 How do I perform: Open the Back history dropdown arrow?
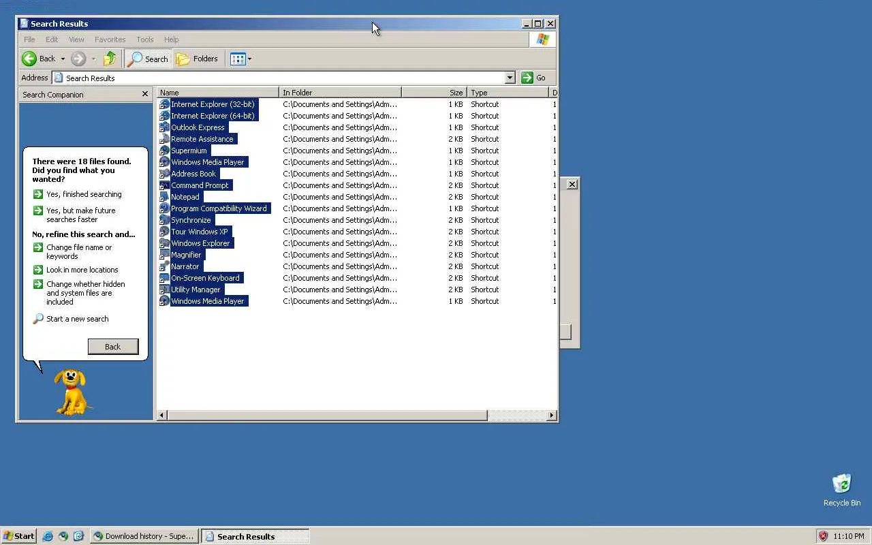point(63,59)
